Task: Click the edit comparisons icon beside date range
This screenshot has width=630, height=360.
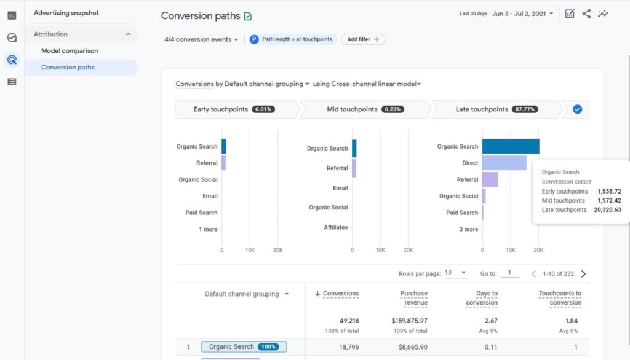Action: point(570,14)
